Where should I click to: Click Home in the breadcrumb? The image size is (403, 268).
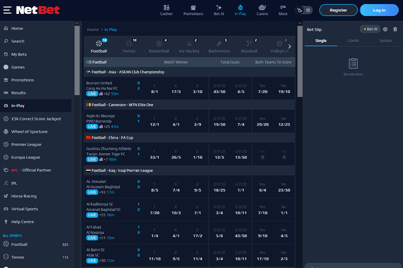(x=93, y=29)
